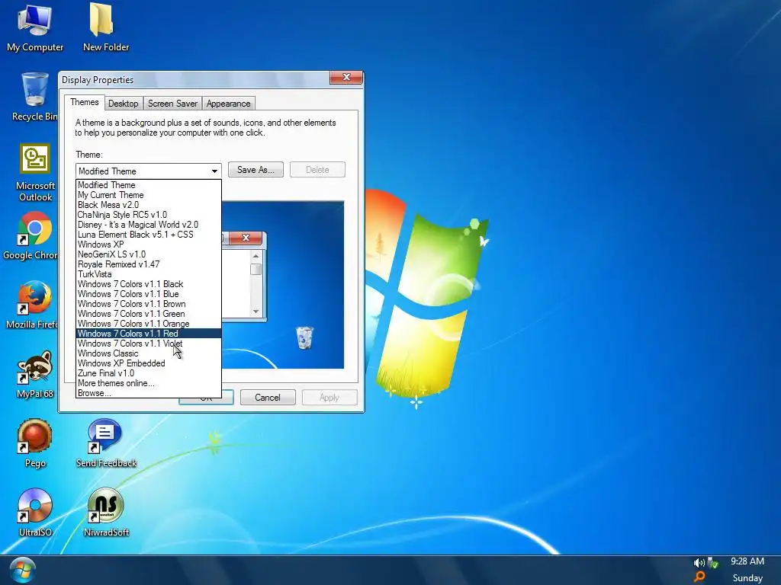Launch Microsoft Outlook from desktop
Screen dimensions: 781x585
click(35, 172)
